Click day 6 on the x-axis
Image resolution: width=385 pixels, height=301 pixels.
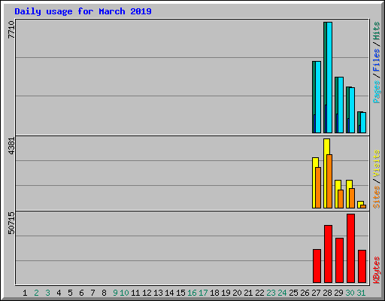click(x=81, y=293)
